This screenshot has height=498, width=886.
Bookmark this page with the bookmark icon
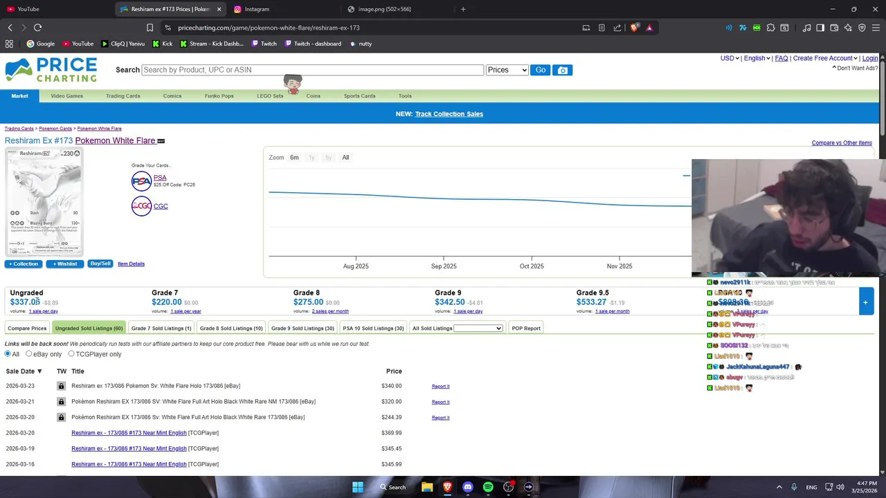click(150, 28)
